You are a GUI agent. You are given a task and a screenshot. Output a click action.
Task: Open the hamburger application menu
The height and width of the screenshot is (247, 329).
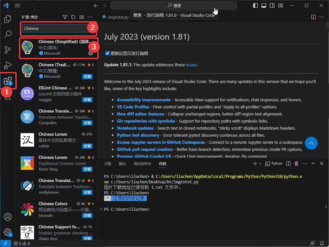point(17,5)
